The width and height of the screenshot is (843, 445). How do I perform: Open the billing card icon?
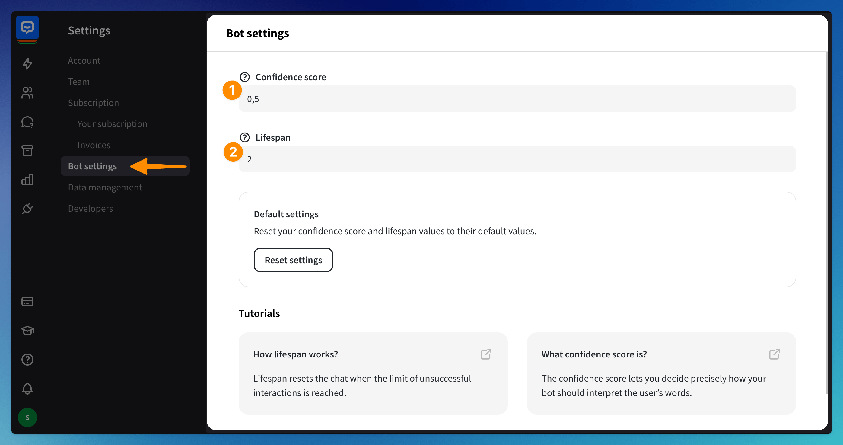[x=27, y=301]
